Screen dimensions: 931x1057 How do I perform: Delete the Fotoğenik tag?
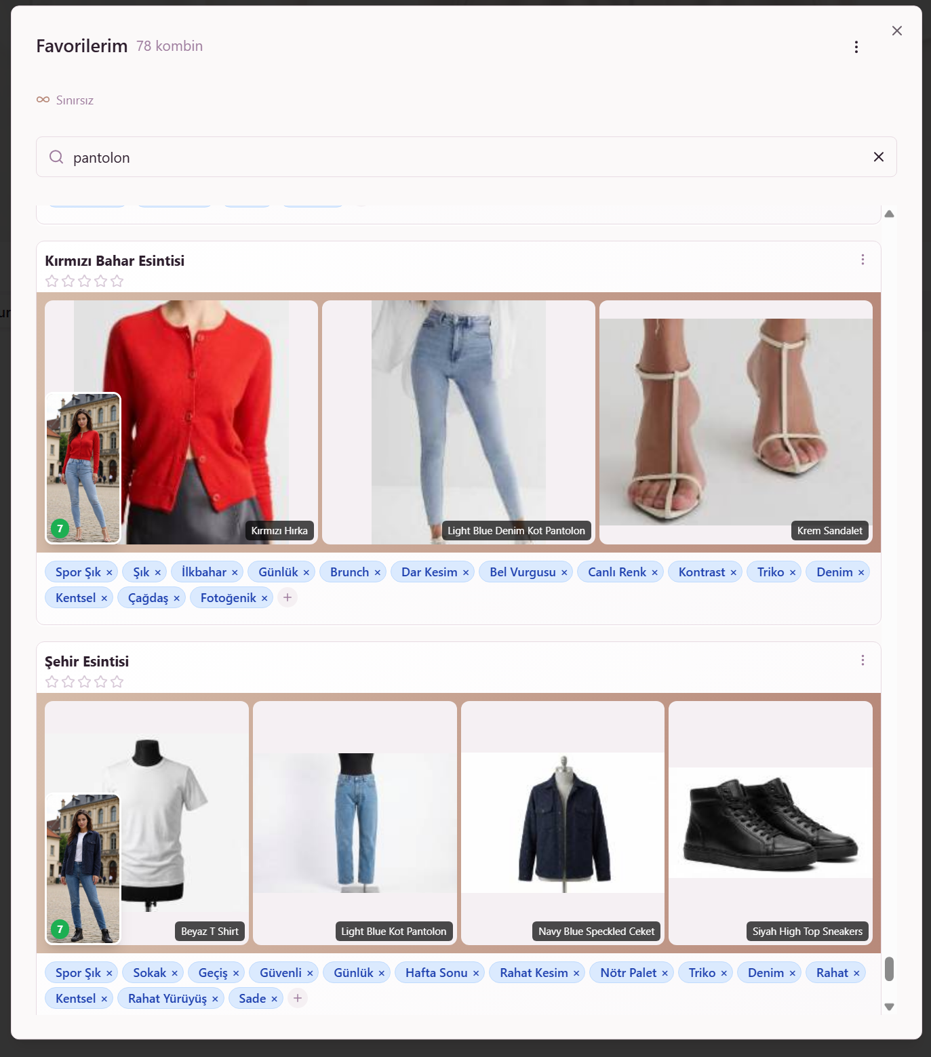coord(264,599)
